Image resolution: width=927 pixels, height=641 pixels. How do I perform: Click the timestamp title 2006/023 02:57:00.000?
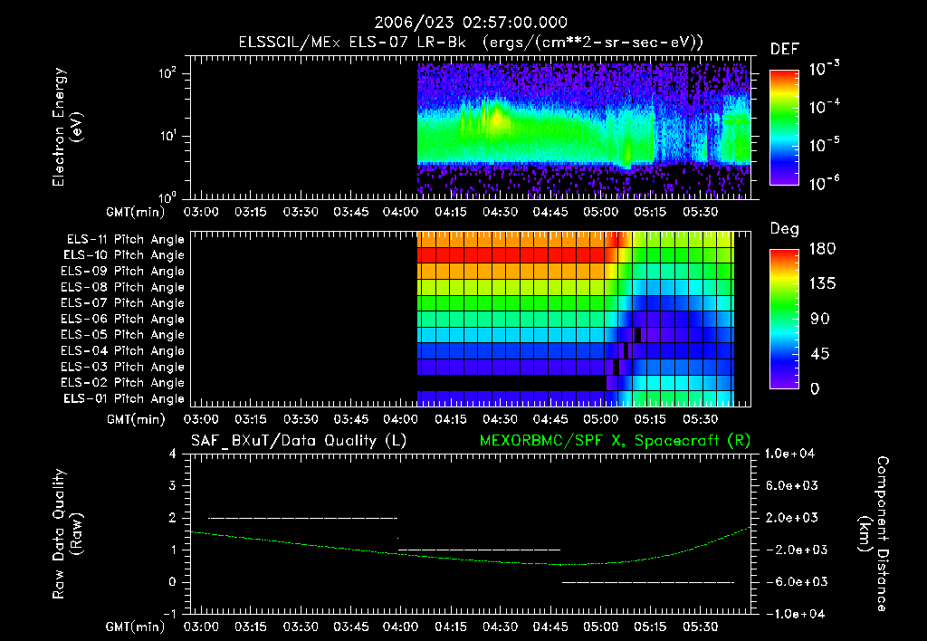click(x=471, y=23)
